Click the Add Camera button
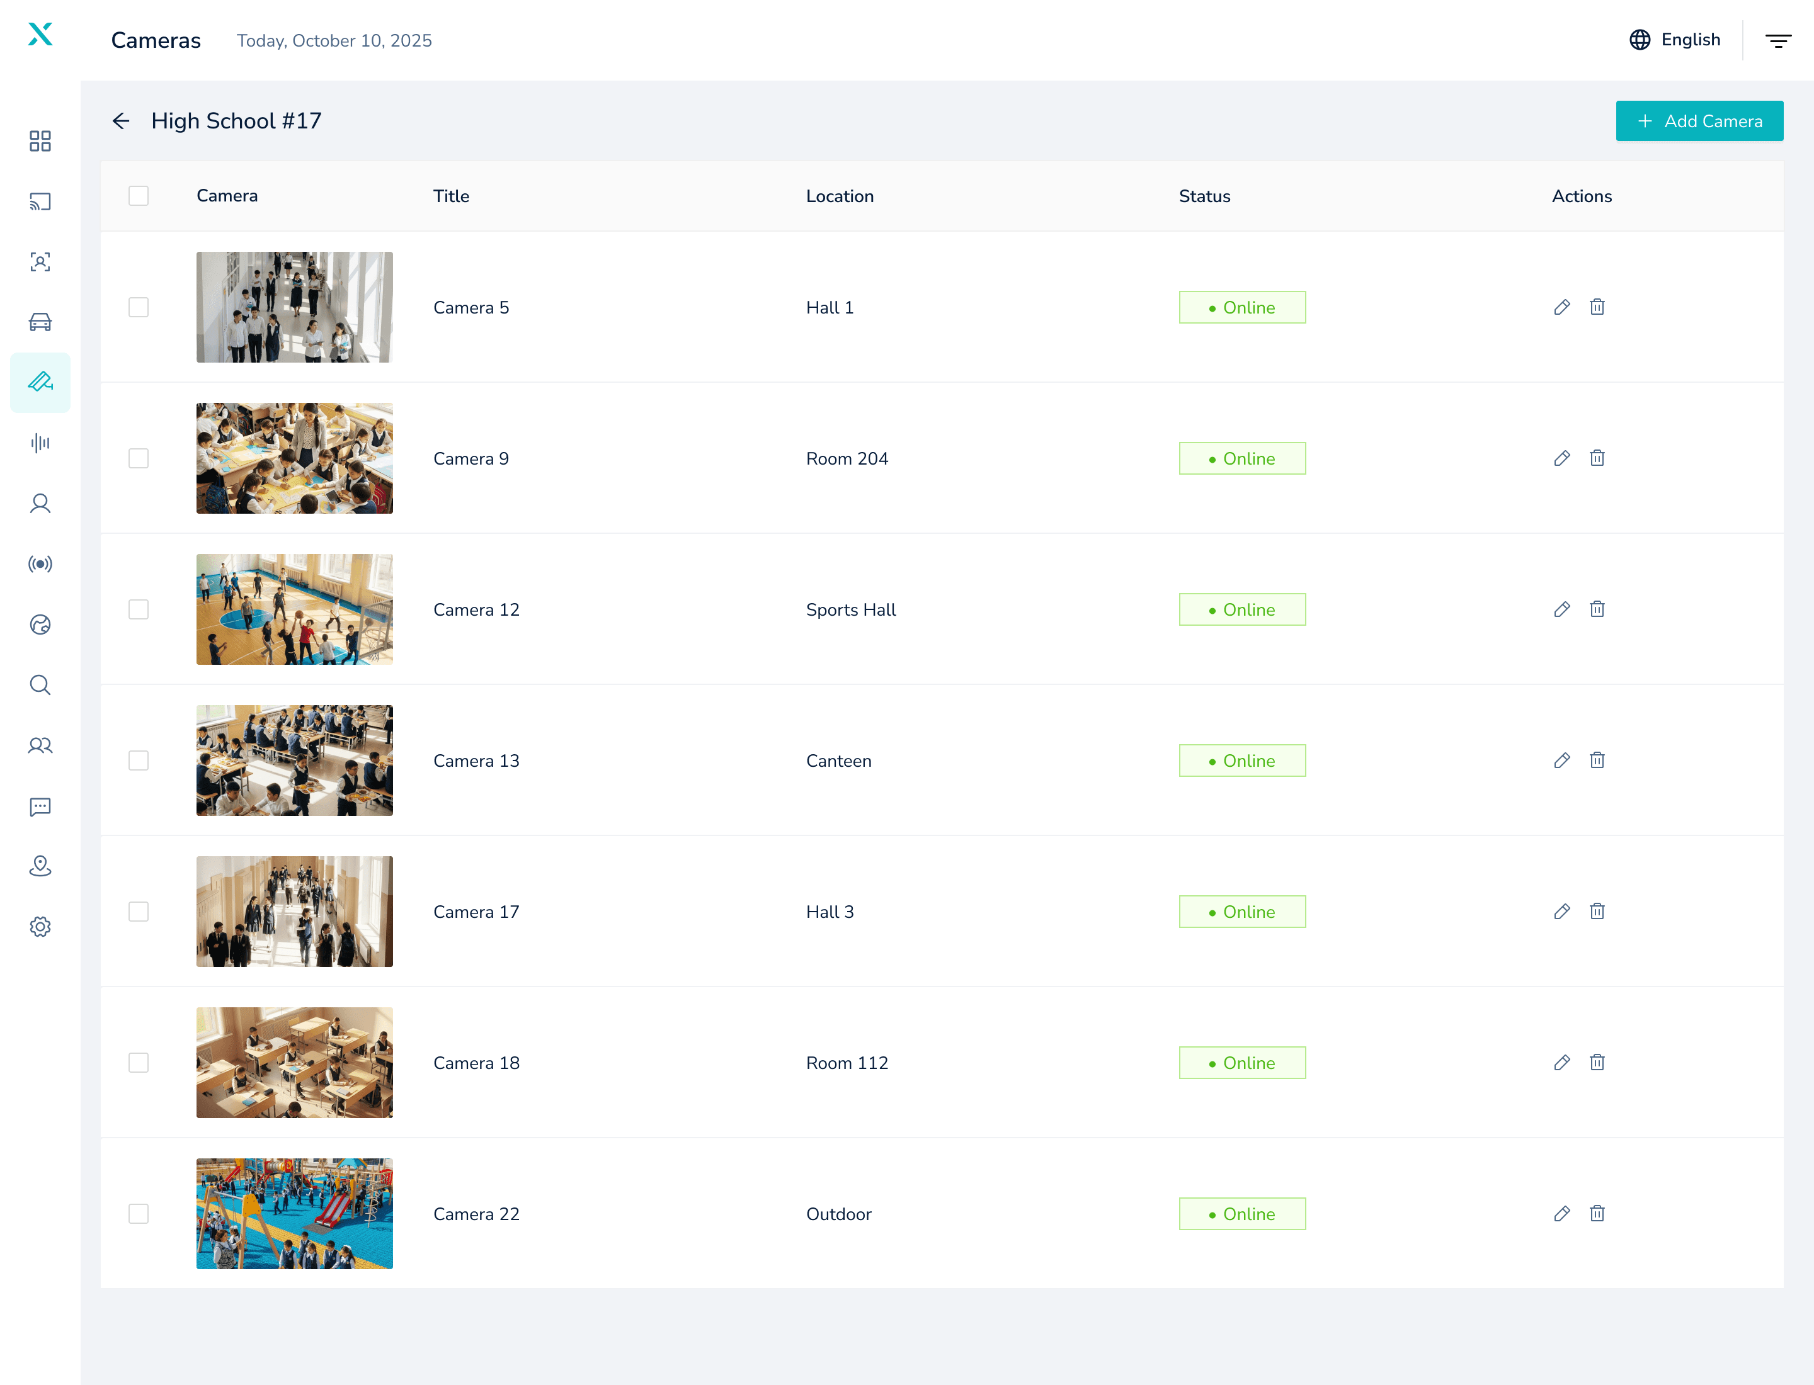The height and width of the screenshot is (1385, 1814). pyautogui.click(x=1699, y=121)
